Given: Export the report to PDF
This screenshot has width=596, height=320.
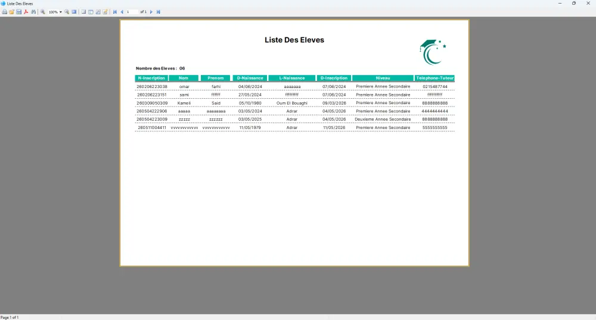Looking at the screenshot, I should (x=26, y=12).
